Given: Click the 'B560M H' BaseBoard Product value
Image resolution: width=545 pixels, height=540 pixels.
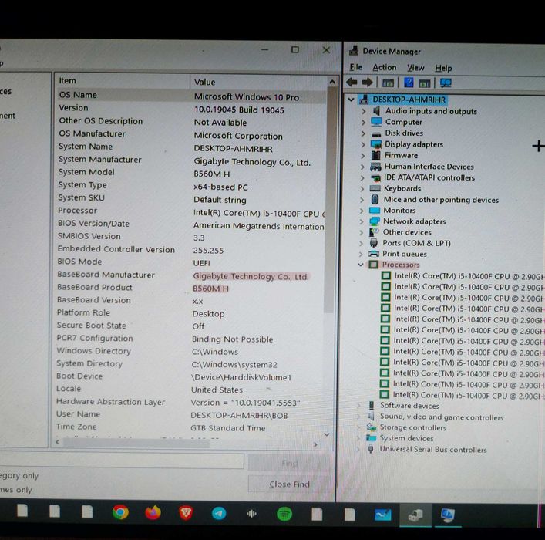Looking at the screenshot, I should (210, 289).
